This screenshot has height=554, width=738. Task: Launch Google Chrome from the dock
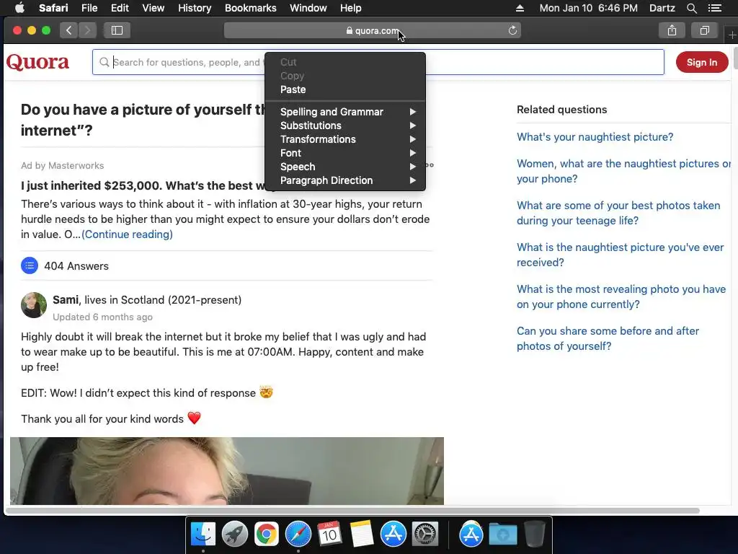(267, 535)
